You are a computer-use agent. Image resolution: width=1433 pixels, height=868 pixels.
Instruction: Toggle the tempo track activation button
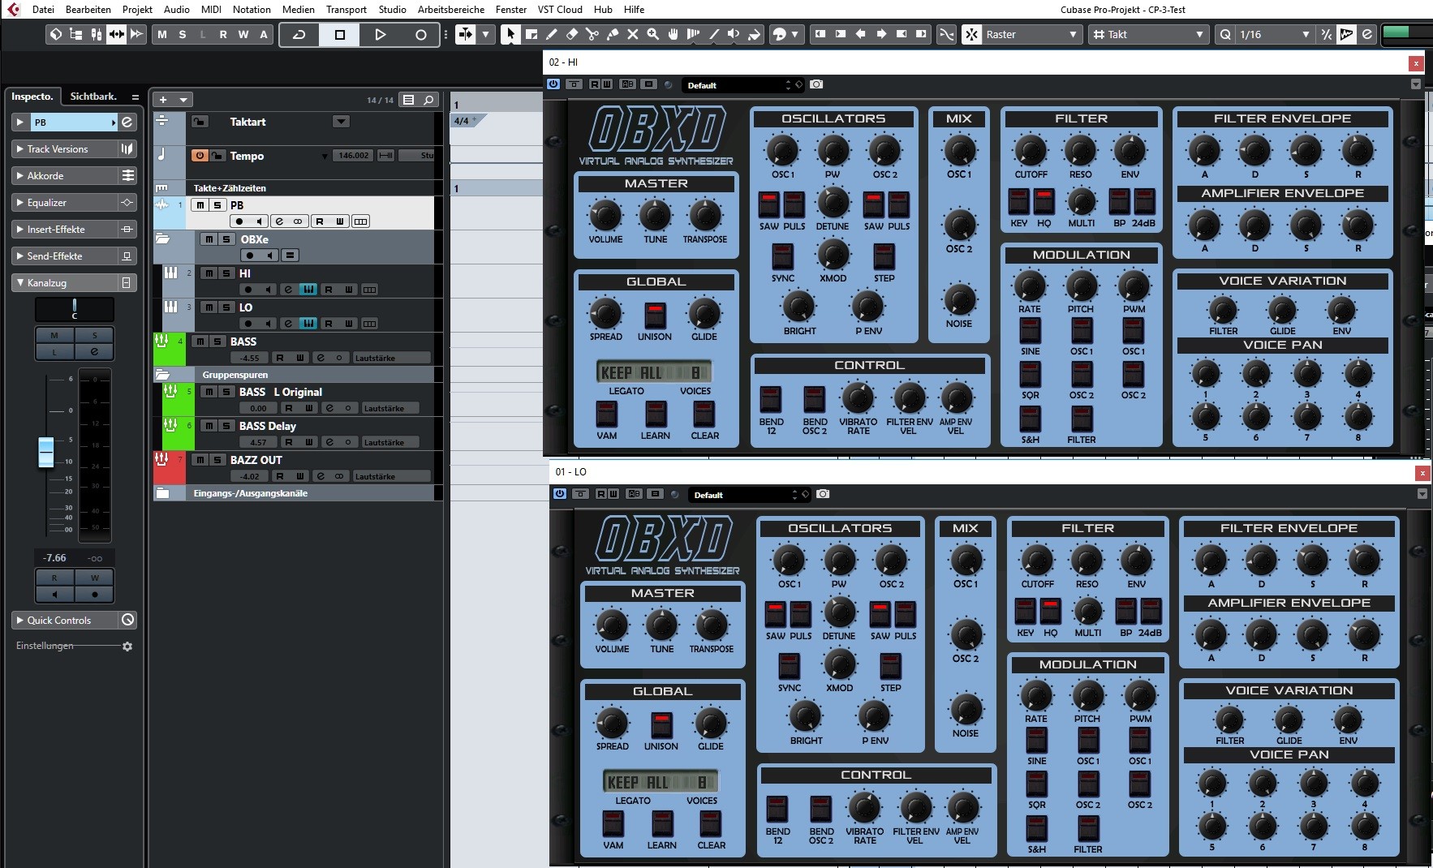coord(199,156)
